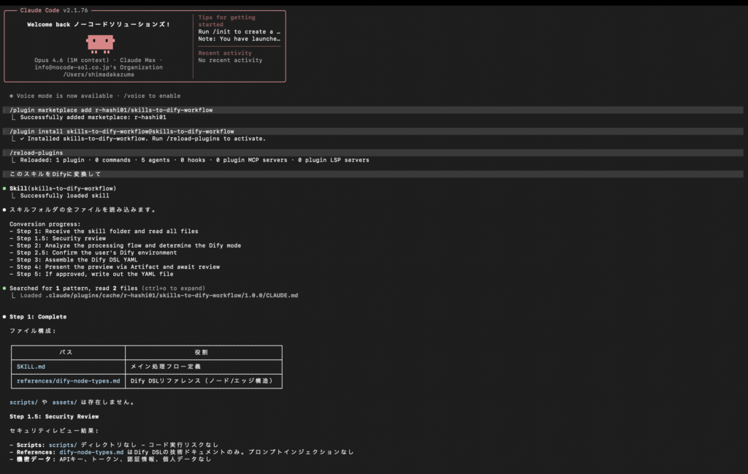Viewport: 748px width, 474px height.
Task: Click the scripts/ path below the table
Action: (x=23, y=402)
